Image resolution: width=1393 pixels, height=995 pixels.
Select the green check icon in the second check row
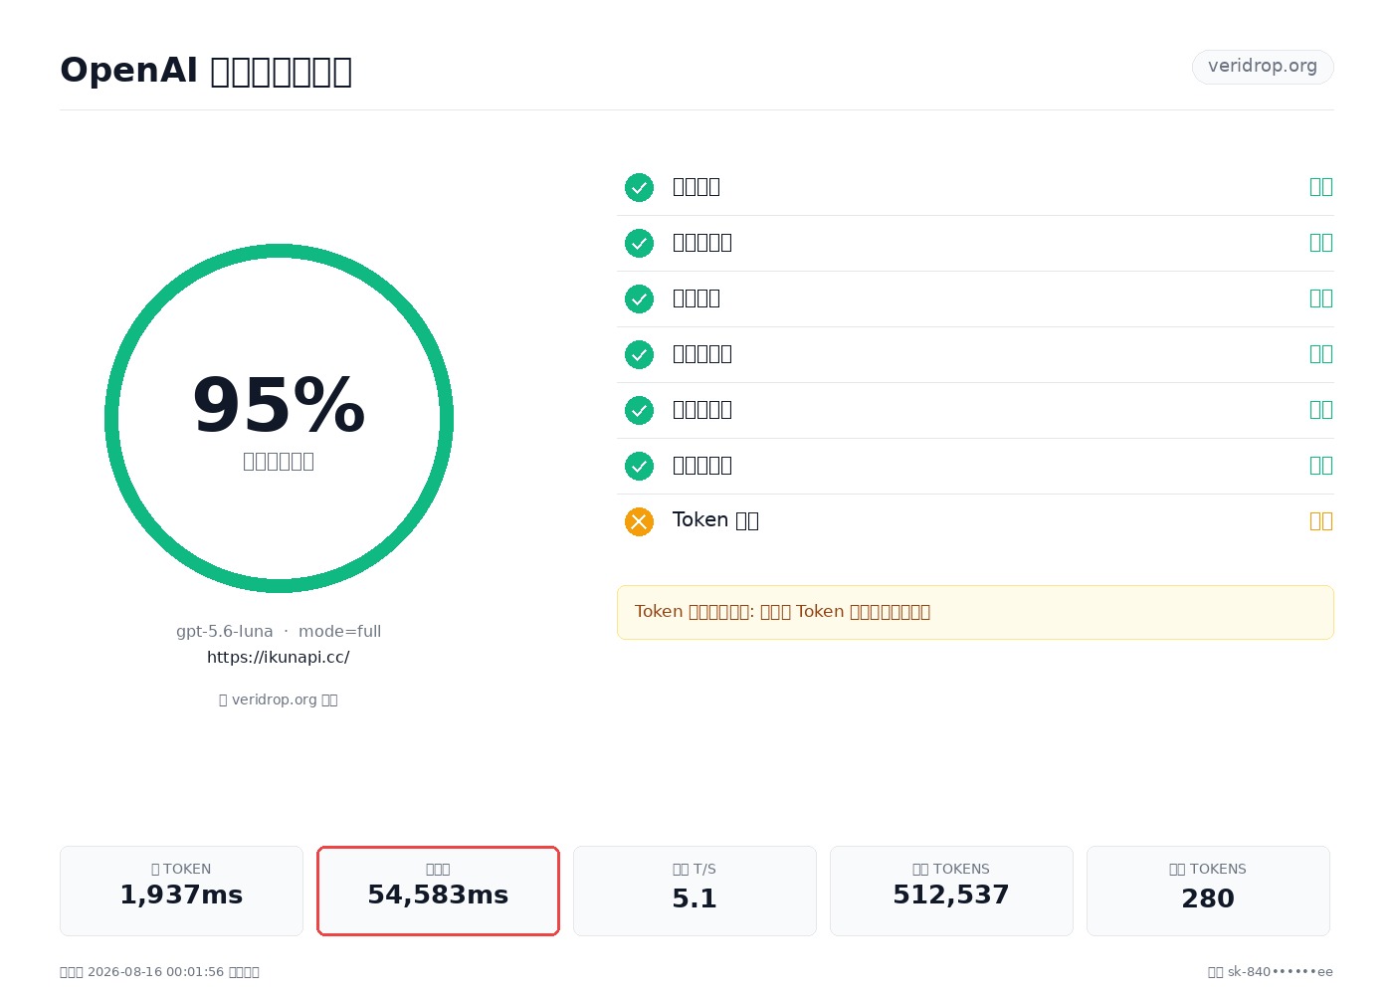coord(639,243)
